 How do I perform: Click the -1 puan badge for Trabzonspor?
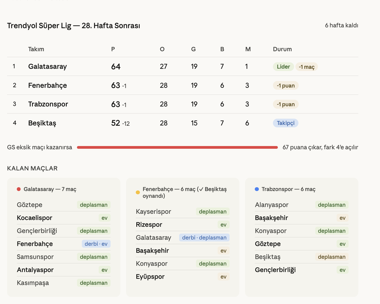[285, 104]
